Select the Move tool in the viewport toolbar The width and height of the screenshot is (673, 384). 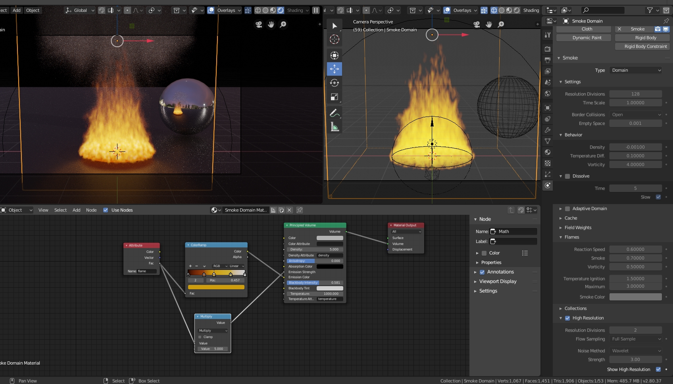click(335, 69)
